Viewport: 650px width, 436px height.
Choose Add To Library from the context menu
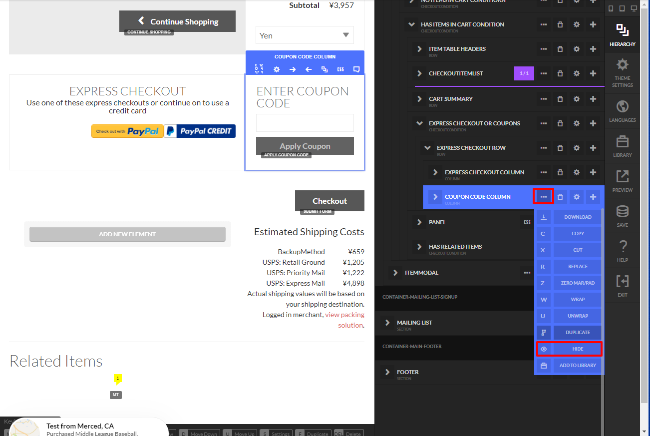(569, 366)
